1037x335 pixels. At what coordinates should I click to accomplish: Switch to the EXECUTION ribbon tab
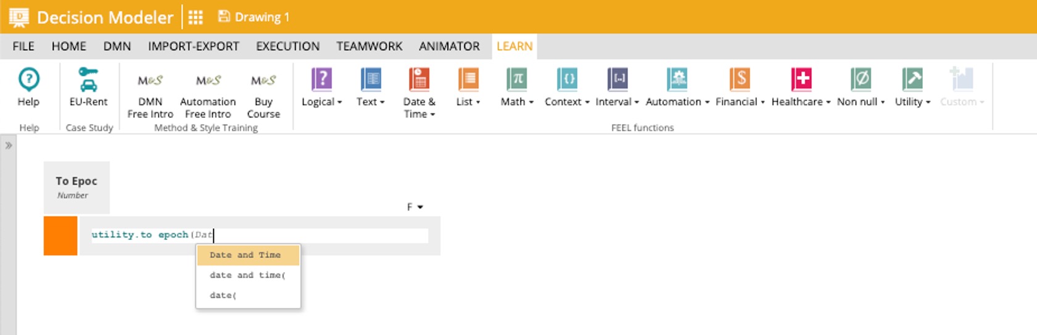point(287,46)
